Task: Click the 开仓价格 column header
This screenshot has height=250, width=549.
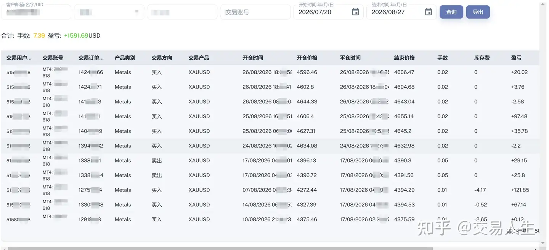Action: [307, 58]
